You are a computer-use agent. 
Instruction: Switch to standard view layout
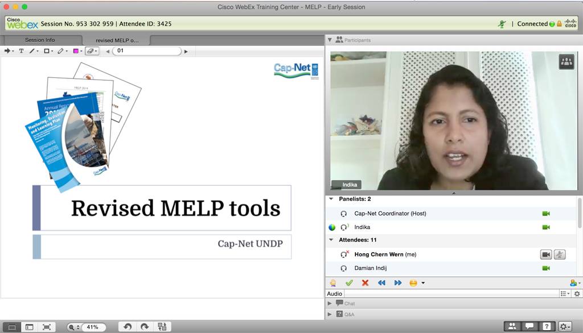pyautogui.click(x=12, y=327)
